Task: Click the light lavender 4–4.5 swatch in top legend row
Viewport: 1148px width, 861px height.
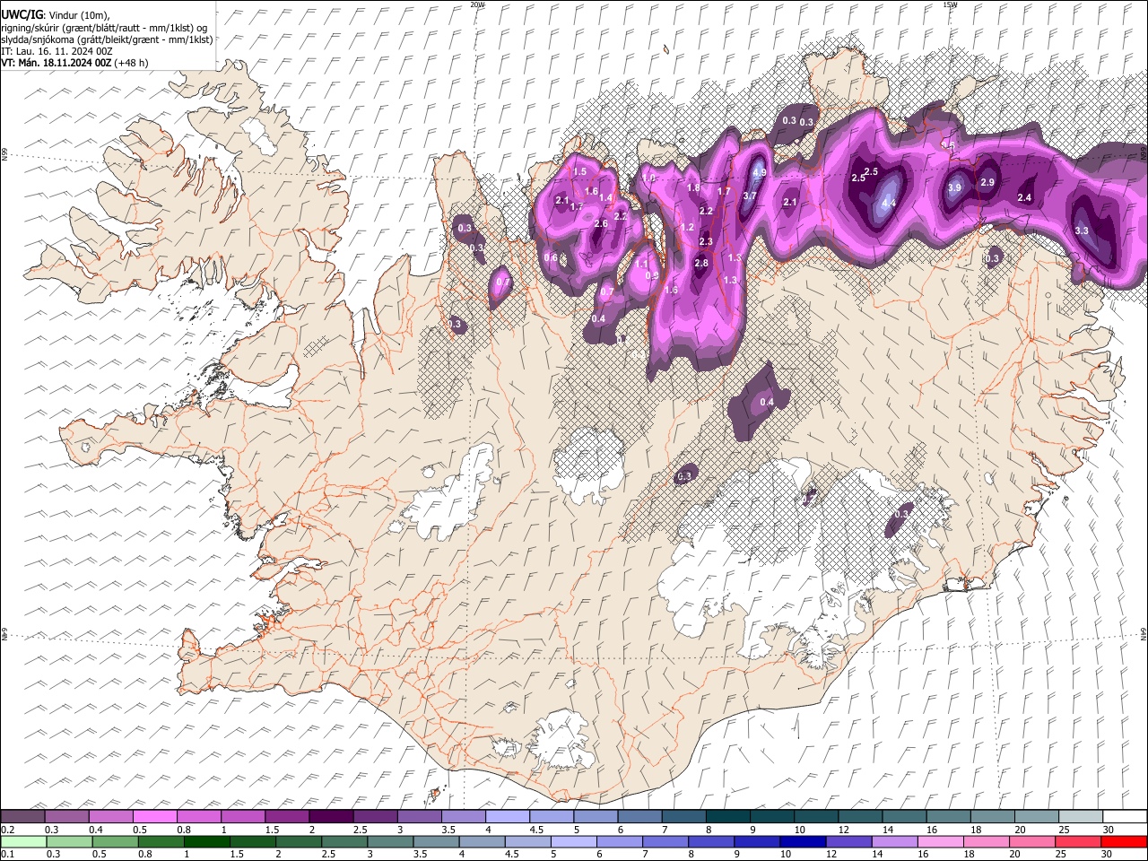Action: [x=508, y=816]
